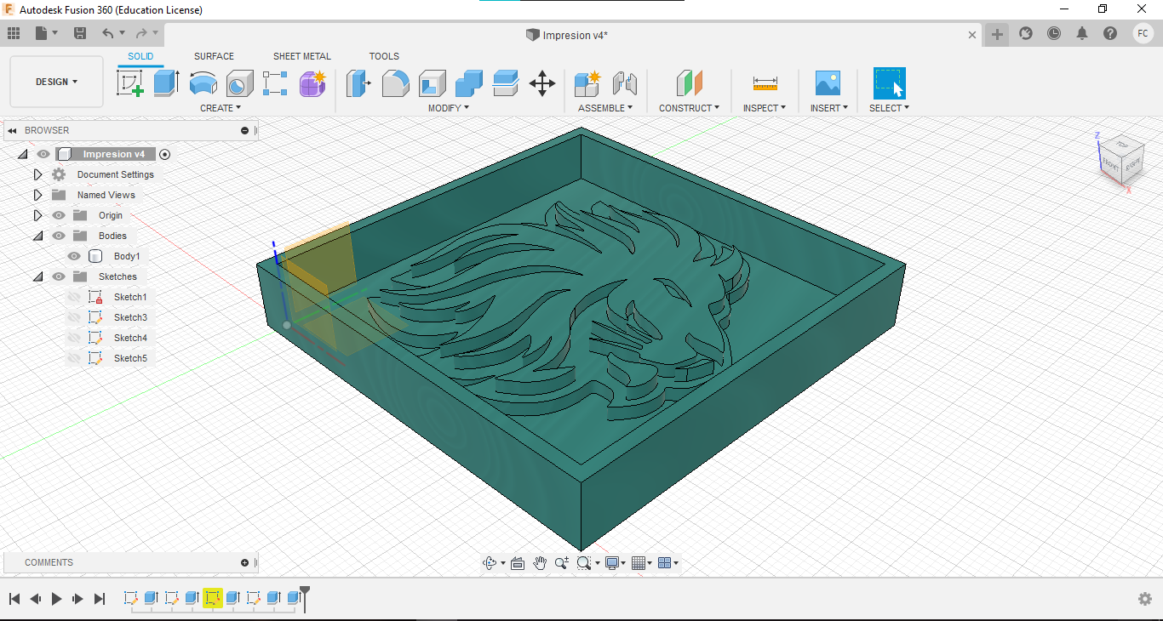Viewport: 1163px width, 621px height.
Task: Open a new design tab
Action: [x=997, y=34]
